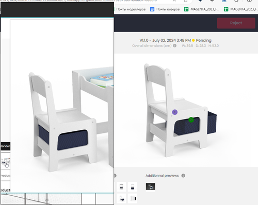Click the depth value D: 28.3
Viewport: 258px width, 205px height.
click(x=201, y=46)
